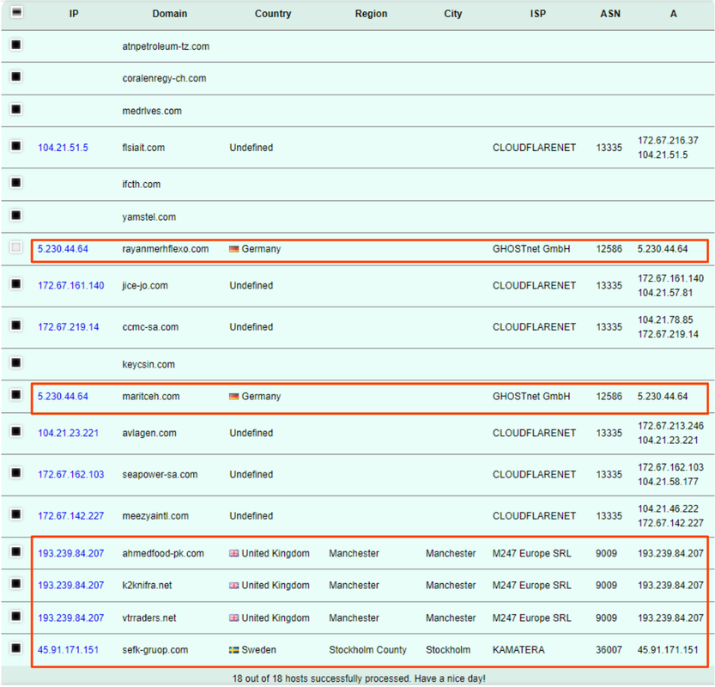This screenshot has height=687, width=715.
Task: Toggle the checkbox for atnpetroleum-tz.com
Action: pyautogui.click(x=16, y=45)
